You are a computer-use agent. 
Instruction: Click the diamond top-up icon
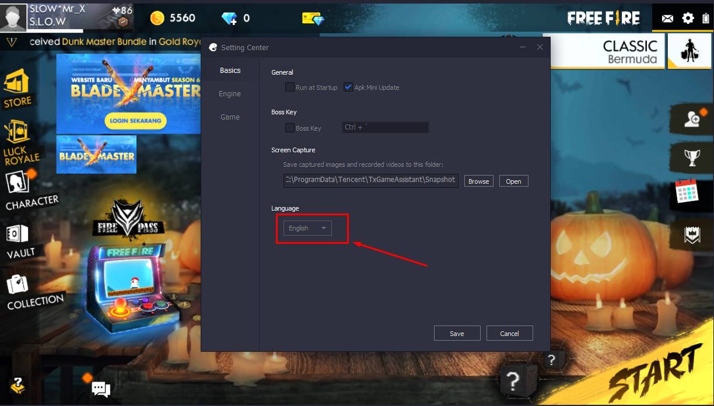(229, 19)
